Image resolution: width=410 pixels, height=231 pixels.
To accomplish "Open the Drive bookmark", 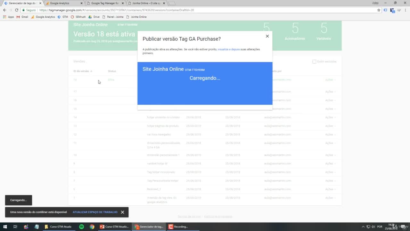I will tap(94, 17).
